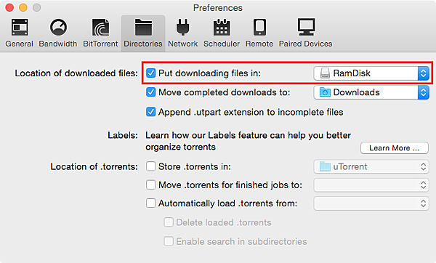The width and height of the screenshot is (436, 263).
Task: Open the General preferences icon
Action: coord(19,28)
